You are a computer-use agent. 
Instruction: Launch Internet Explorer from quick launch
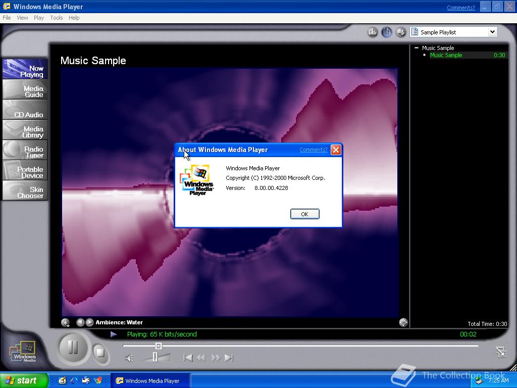click(74, 381)
